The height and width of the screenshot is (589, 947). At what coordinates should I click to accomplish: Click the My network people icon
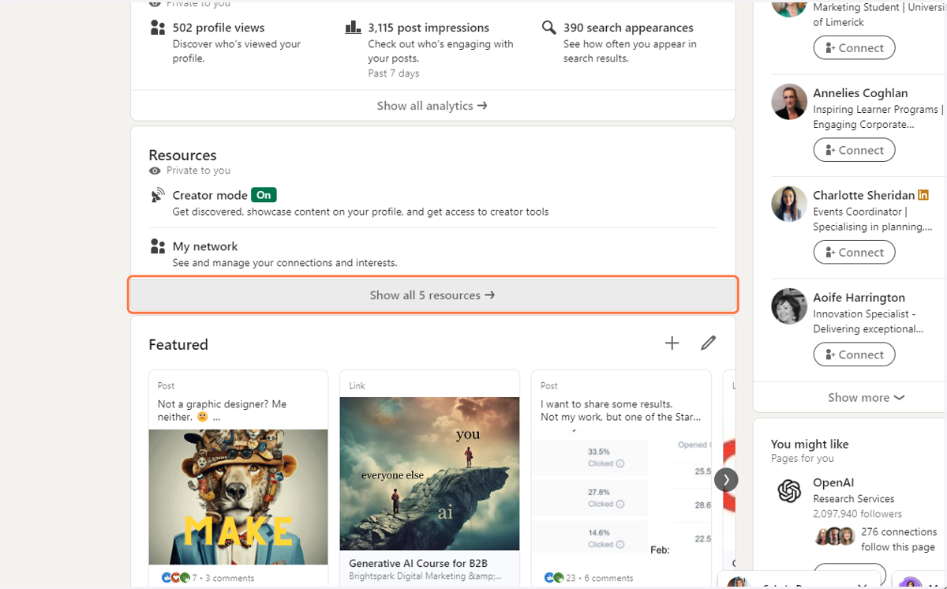(158, 246)
